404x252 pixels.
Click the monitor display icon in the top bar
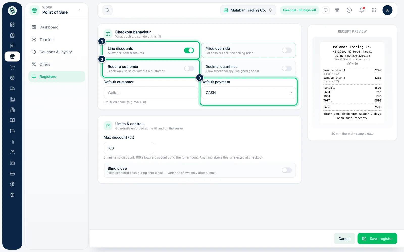coord(326,10)
